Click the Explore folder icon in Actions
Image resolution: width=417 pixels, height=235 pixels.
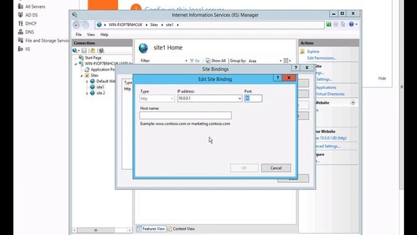(302, 52)
